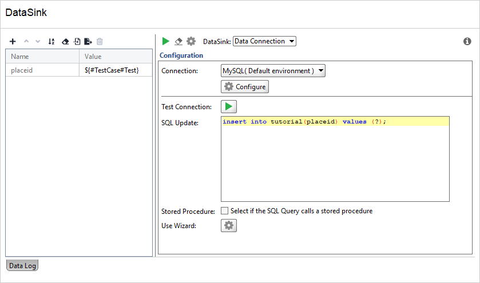The height and width of the screenshot is (283, 480).
Task: Expand the MySQL connection dropdown
Action: coord(273,71)
